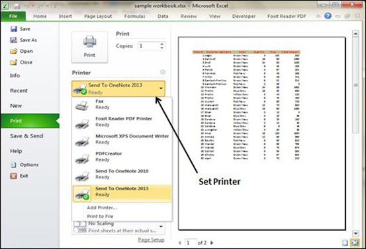Open the Foxit Reader PDF tab
The width and height of the screenshot is (366, 249).
click(287, 16)
